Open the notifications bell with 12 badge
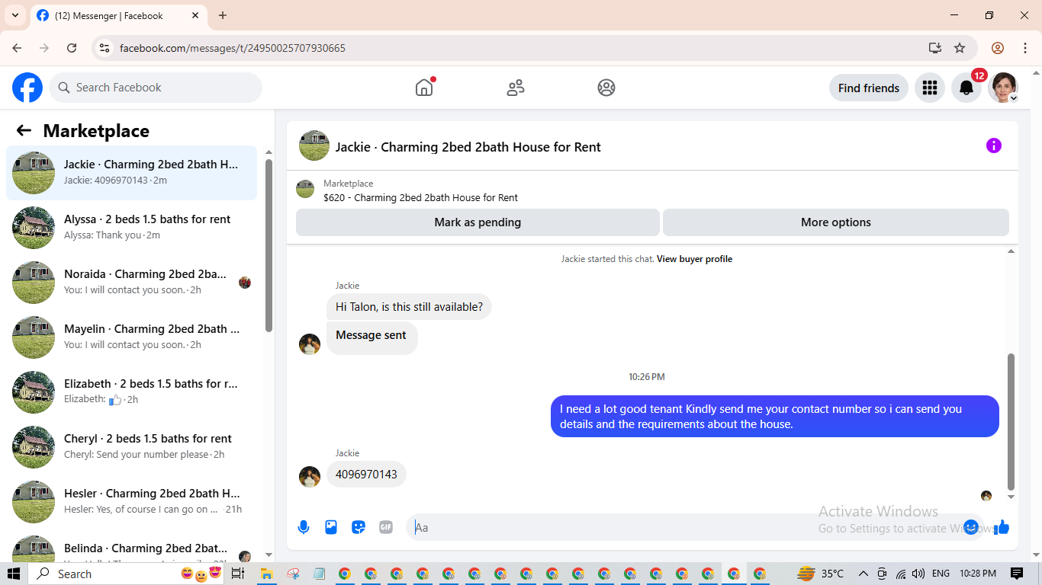The image size is (1042, 585). click(966, 88)
